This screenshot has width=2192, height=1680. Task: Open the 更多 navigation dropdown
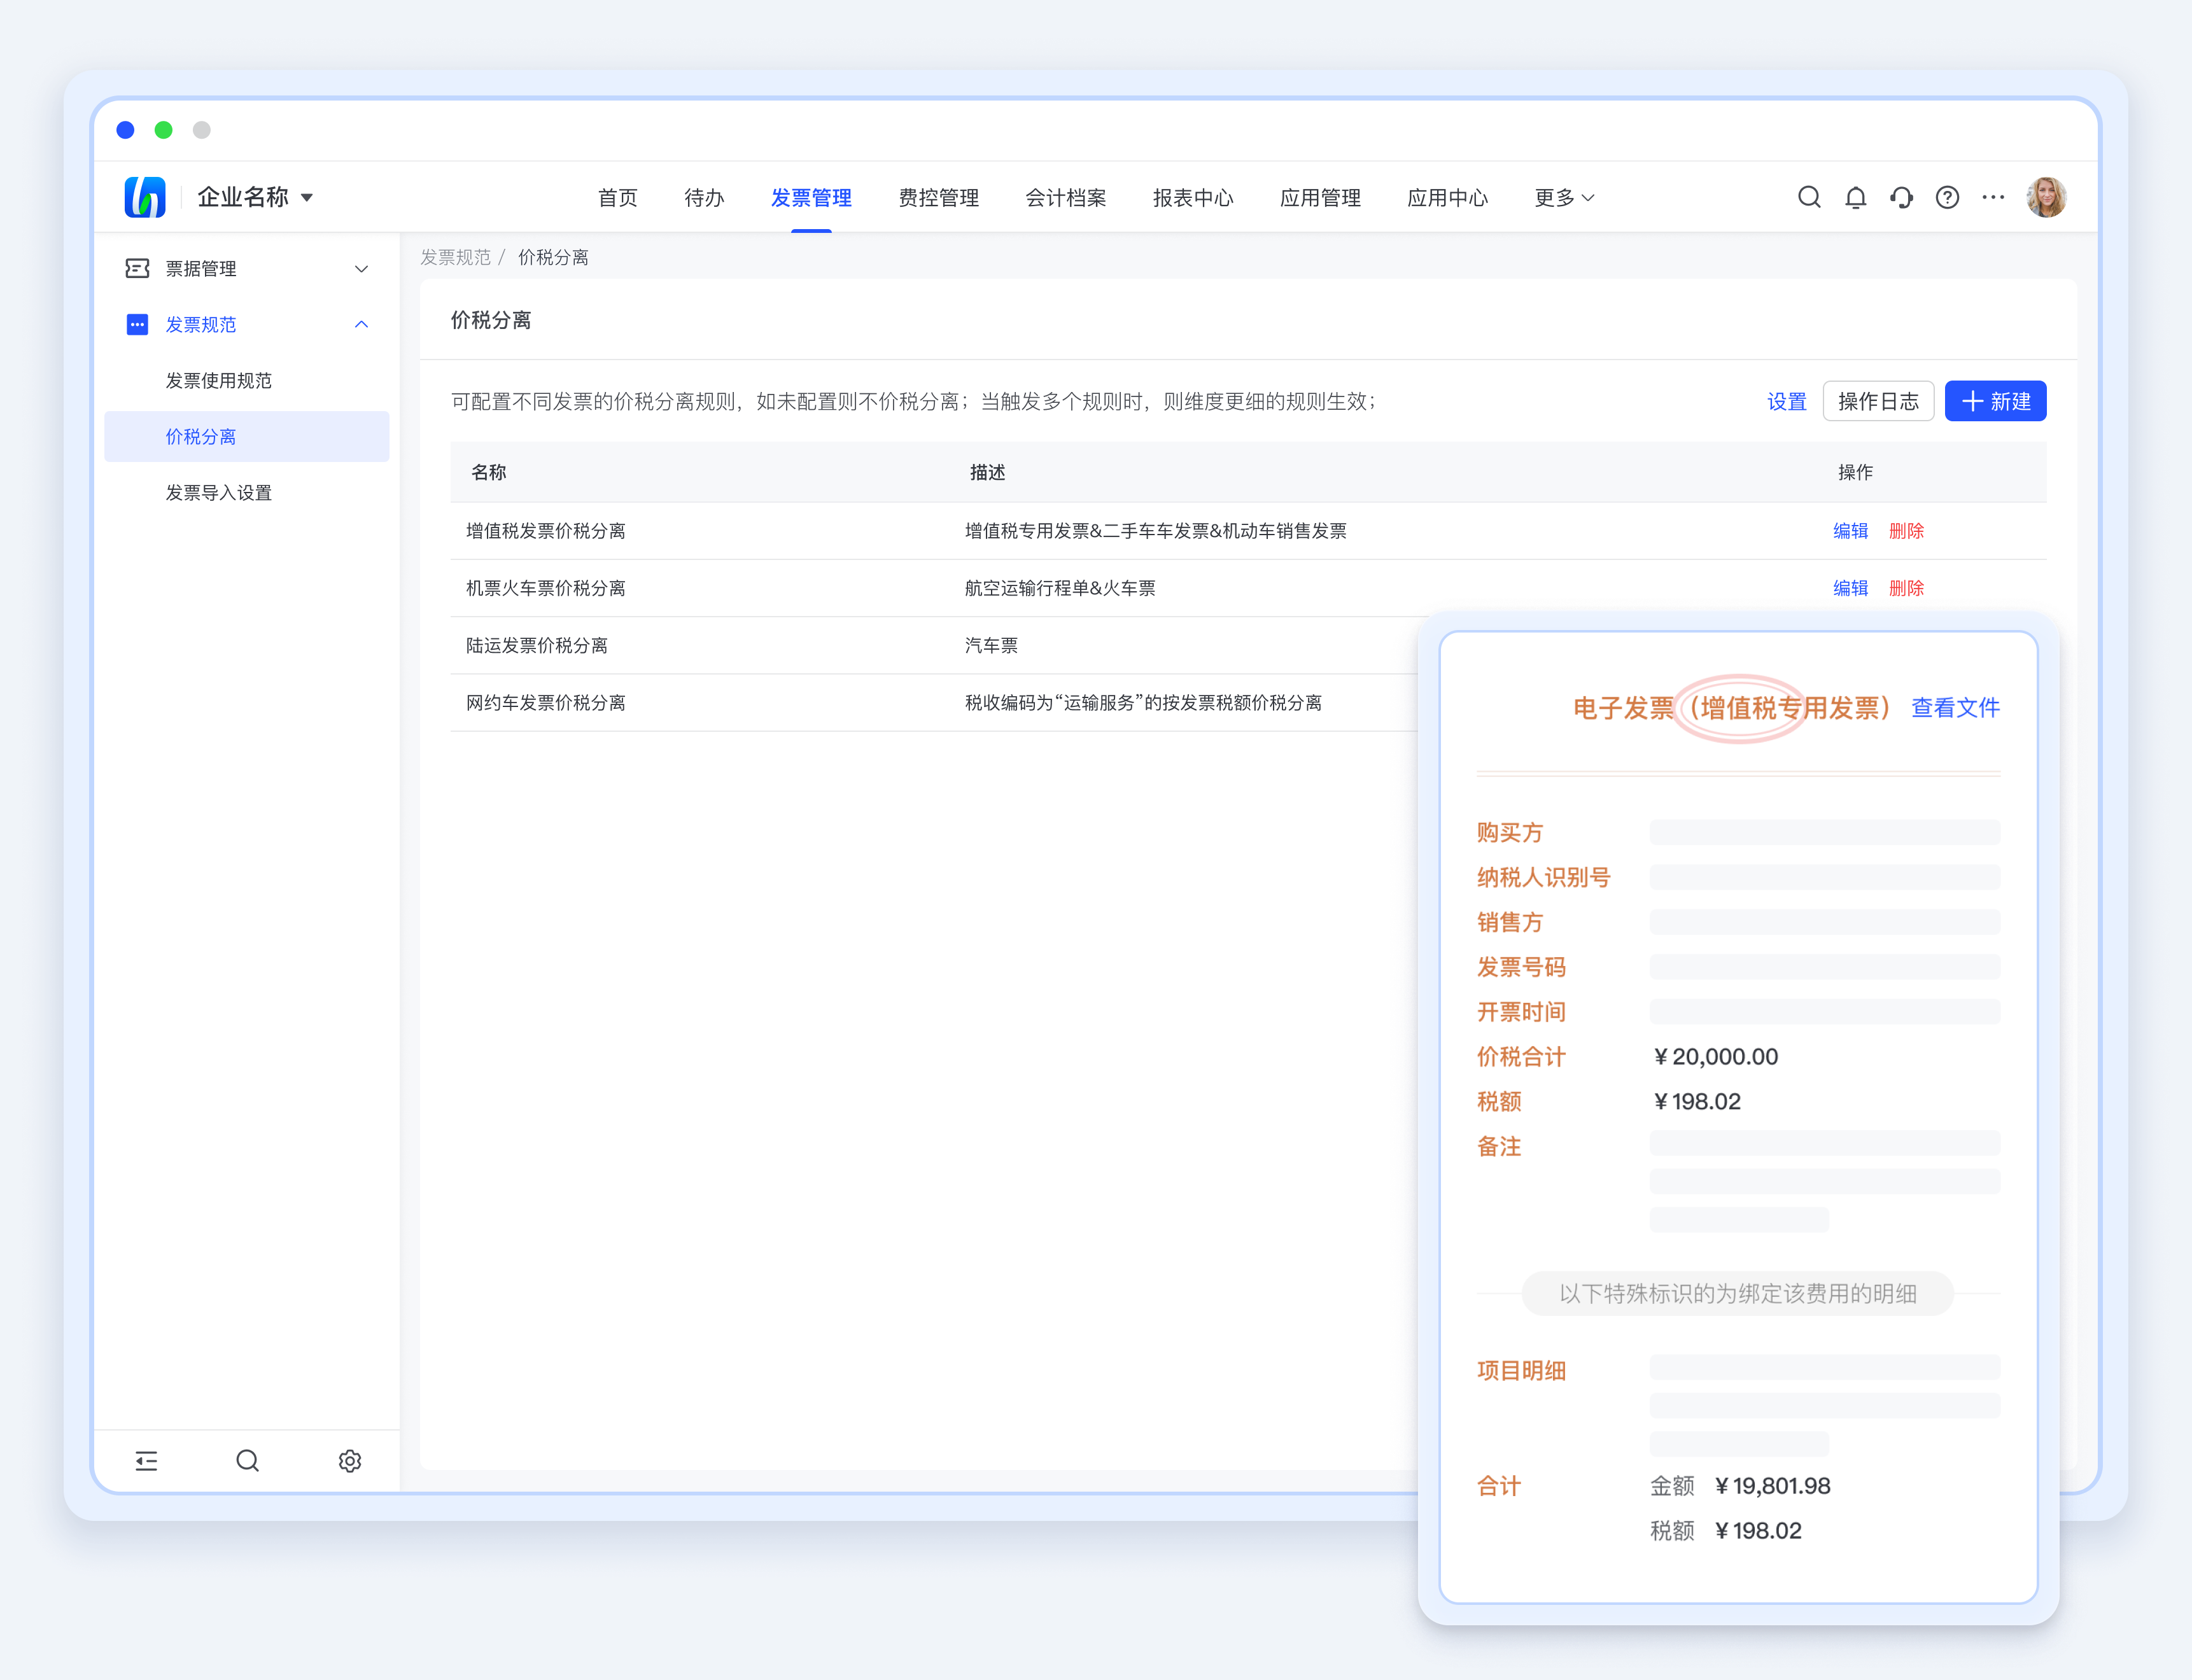pos(1563,198)
